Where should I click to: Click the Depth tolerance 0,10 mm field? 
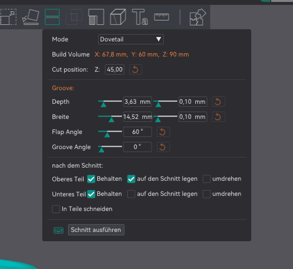[x=192, y=102]
